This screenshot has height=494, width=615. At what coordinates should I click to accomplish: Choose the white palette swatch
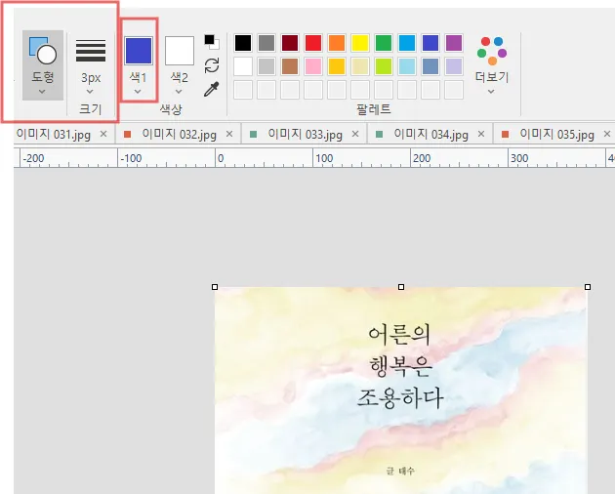[243, 66]
